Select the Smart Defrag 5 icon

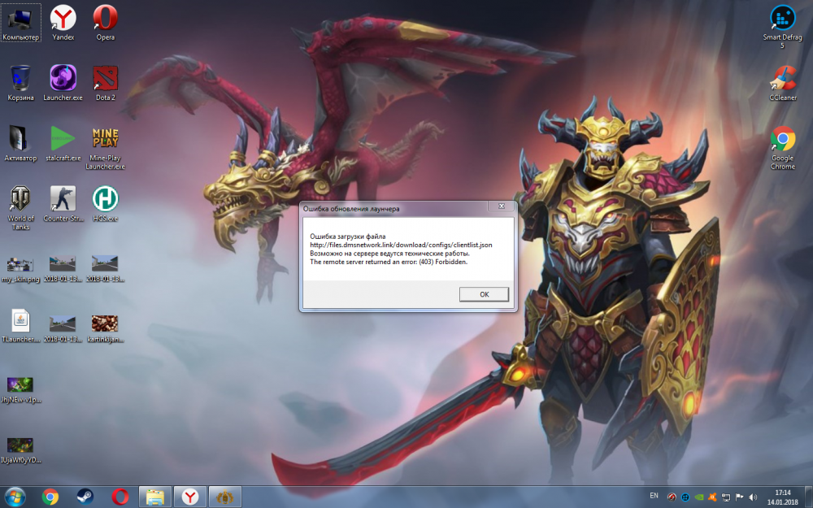point(783,18)
